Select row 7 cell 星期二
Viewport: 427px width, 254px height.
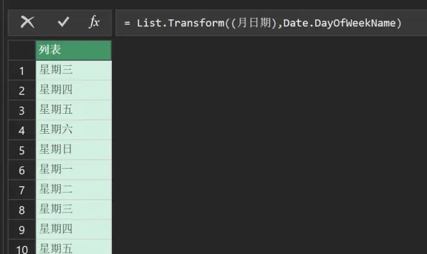tap(74, 189)
